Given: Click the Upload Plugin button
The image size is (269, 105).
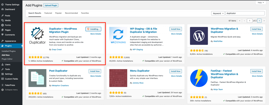Looking at the screenshot, I should coord(51,5).
